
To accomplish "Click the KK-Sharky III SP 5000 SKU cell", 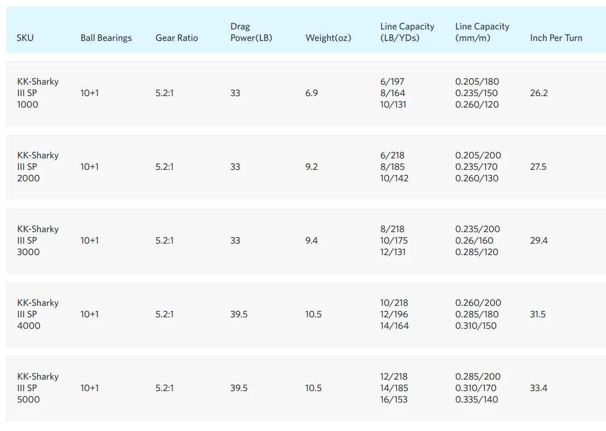I will 38,388.
